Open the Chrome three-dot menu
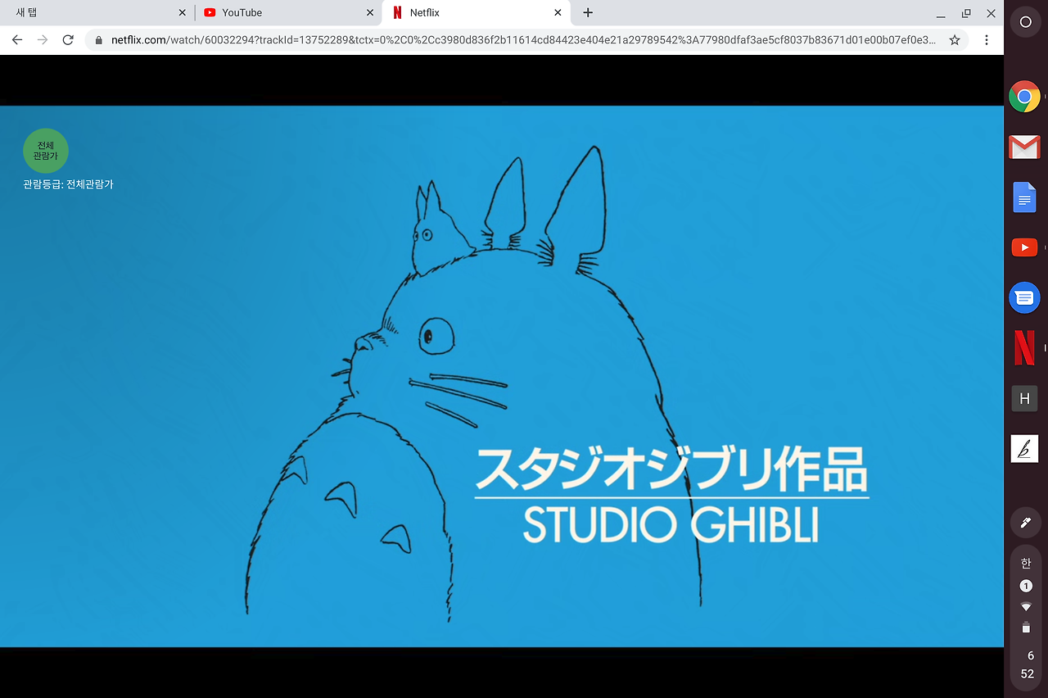 point(987,40)
